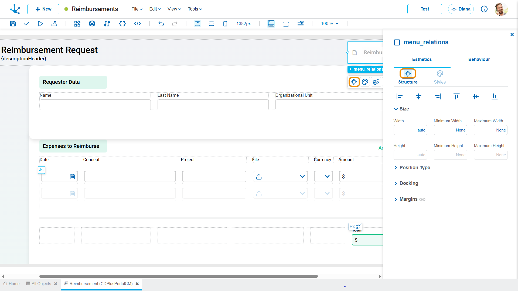
Task: Open the Styles palette icon in panel
Action: point(440,74)
